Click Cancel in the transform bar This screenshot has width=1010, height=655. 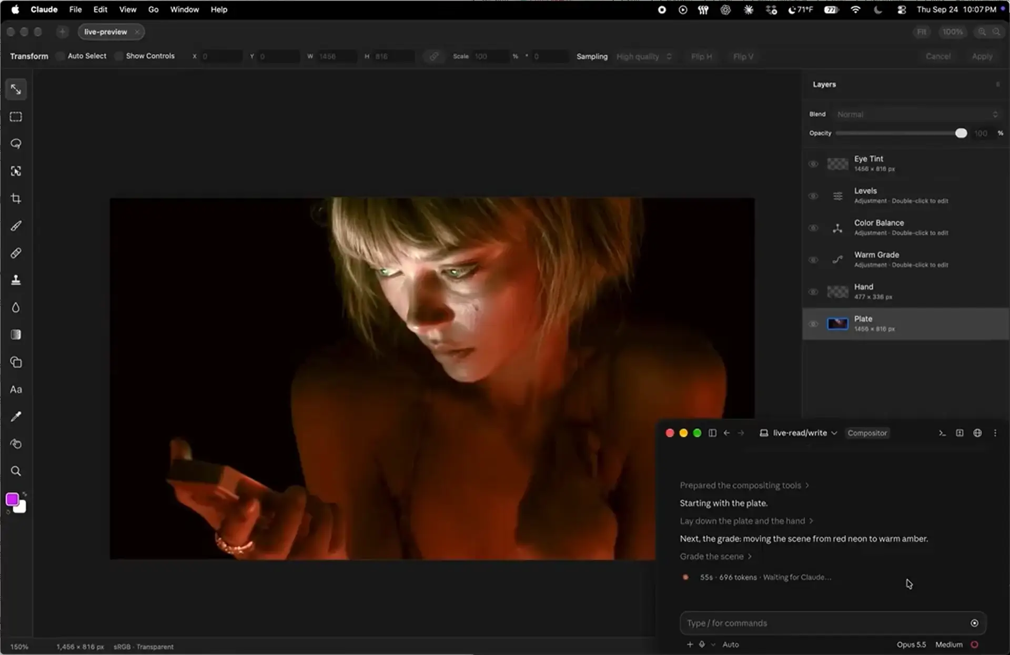coord(938,56)
